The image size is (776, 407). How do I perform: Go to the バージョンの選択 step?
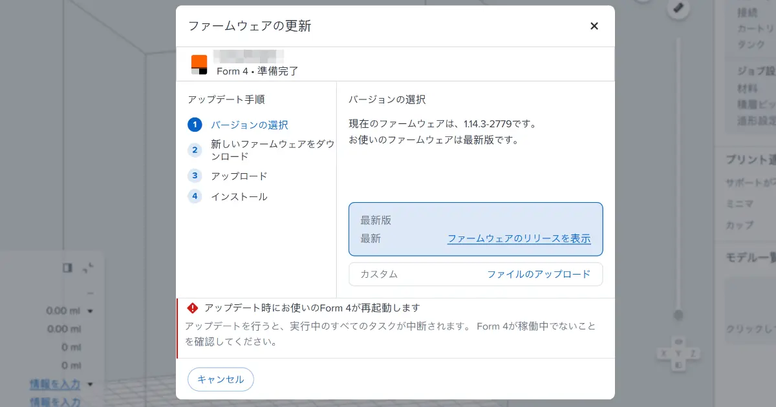[249, 125]
